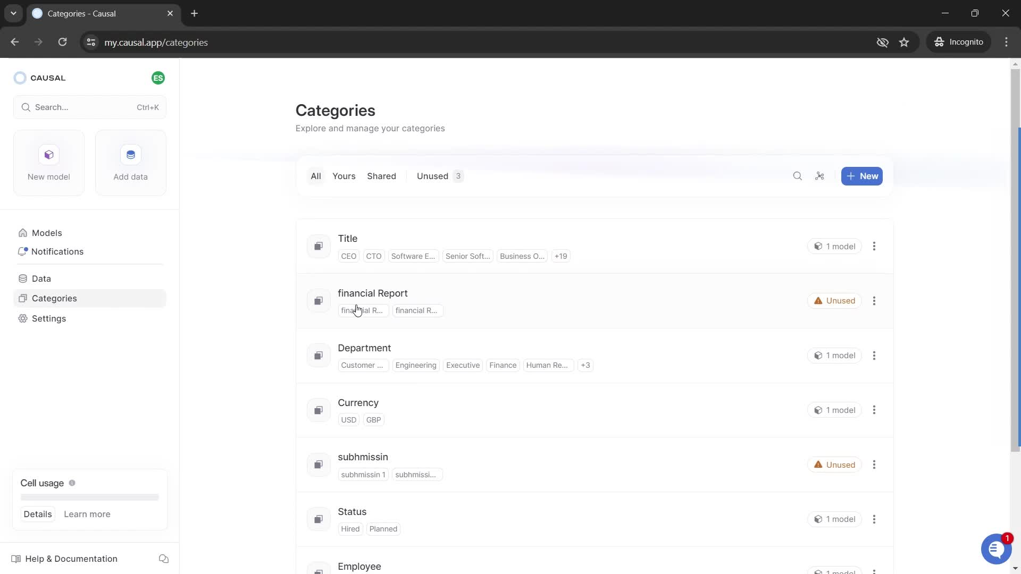Open three-dot menu for Currency category
This screenshot has width=1021, height=574.
click(x=874, y=409)
